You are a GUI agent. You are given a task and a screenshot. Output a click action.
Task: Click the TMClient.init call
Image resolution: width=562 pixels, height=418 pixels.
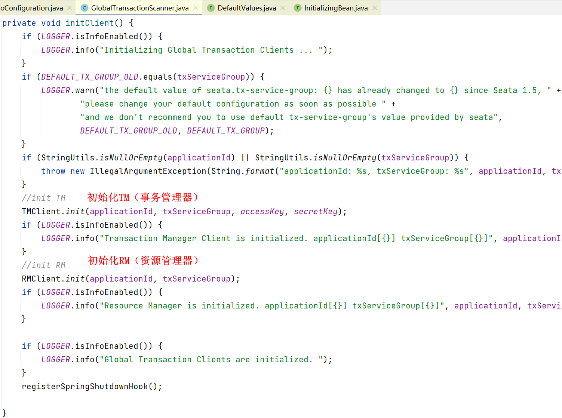tap(53, 212)
